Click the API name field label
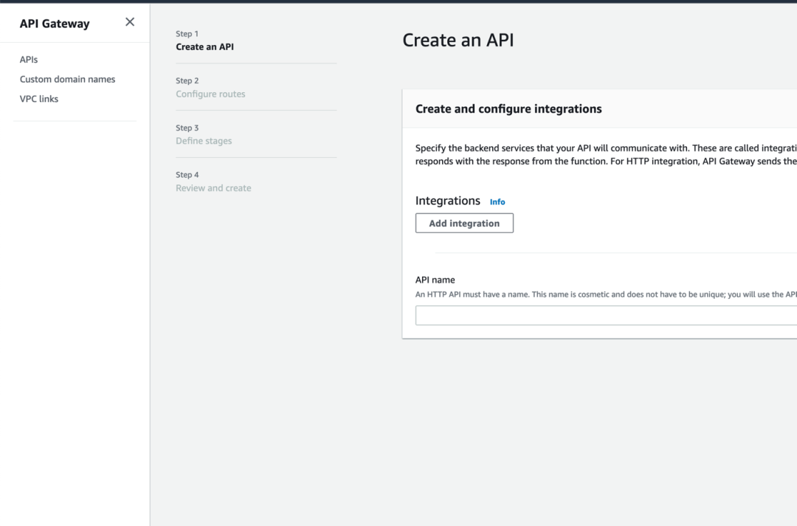Viewport: 797px width, 526px height. coord(435,280)
